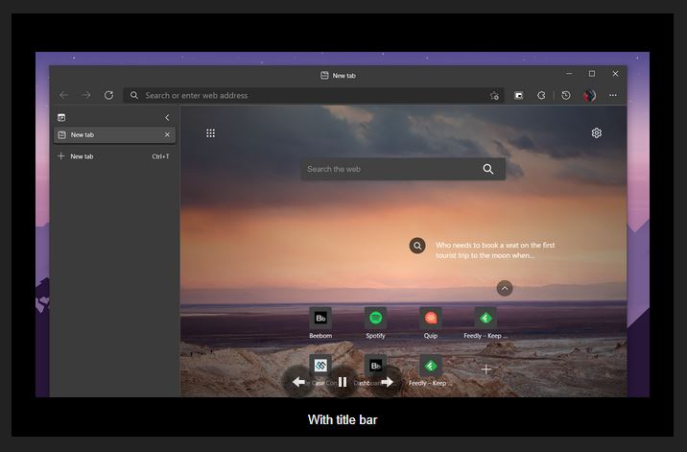Advance to next slide with right arrow
The image size is (687, 452).
387,382
